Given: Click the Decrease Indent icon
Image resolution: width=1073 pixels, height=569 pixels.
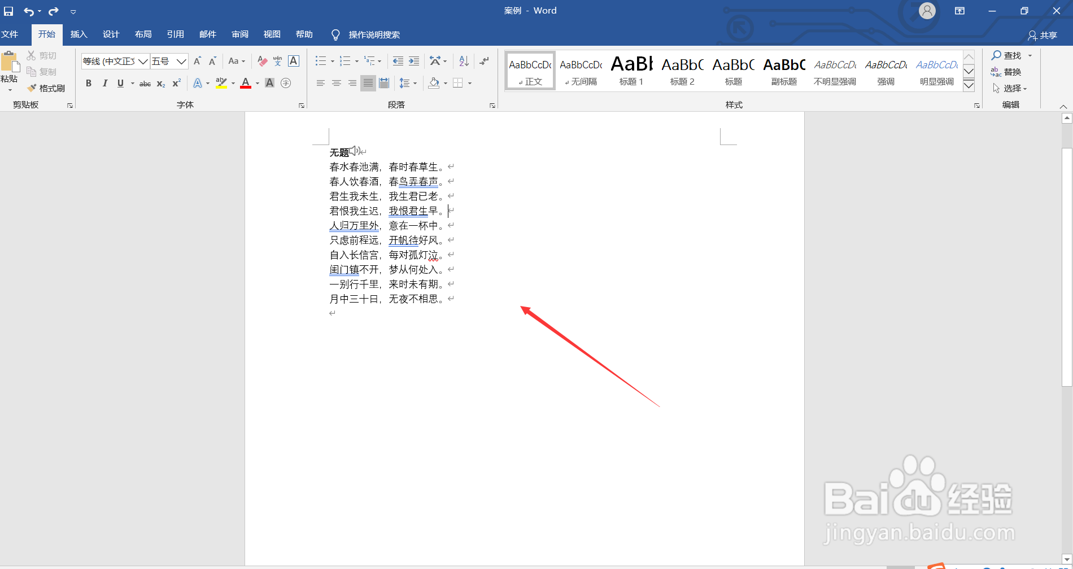Looking at the screenshot, I should (398, 61).
